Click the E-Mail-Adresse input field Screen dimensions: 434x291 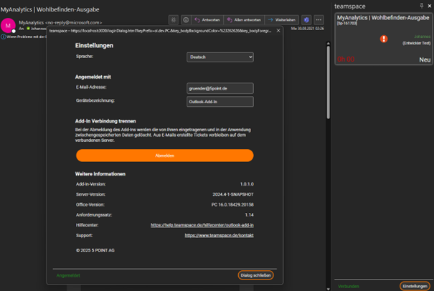[x=220, y=88]
